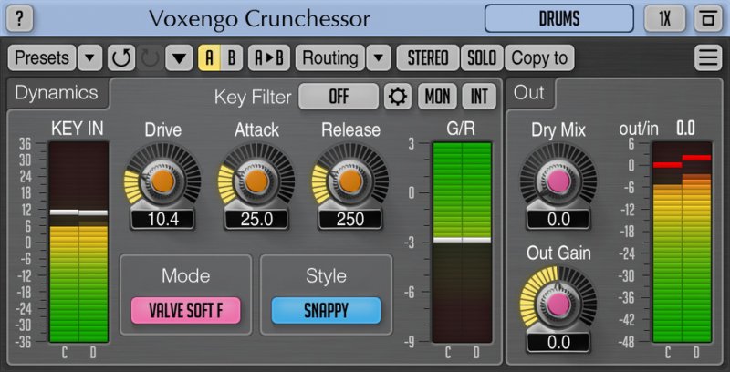Expand the Presets dropdown arrow
The image size is (730, 372).
pos(89,58)
